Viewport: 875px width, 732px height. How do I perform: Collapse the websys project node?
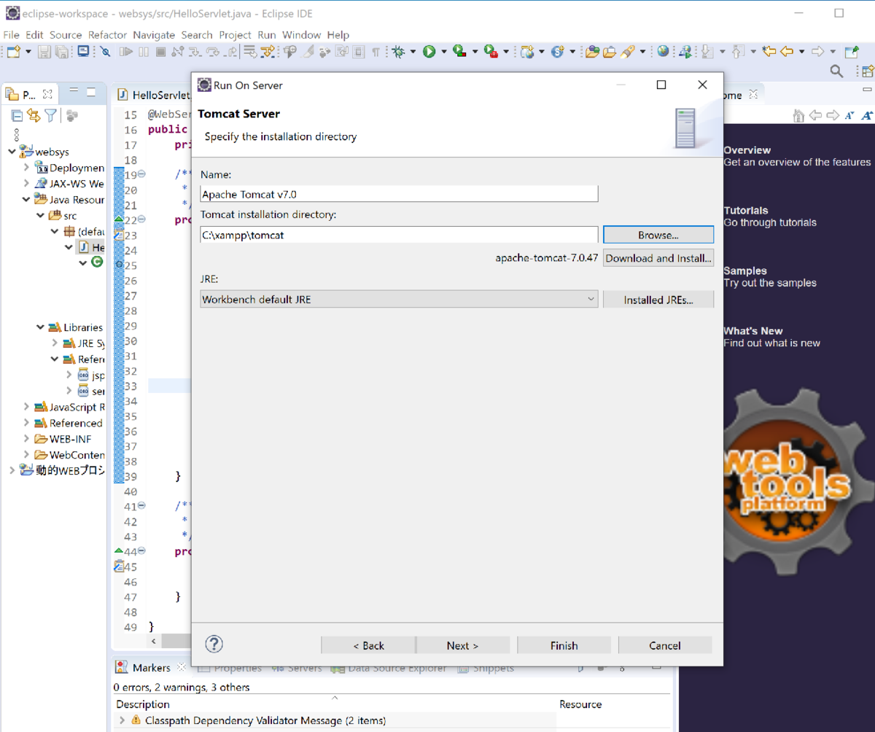coord(12,152)
